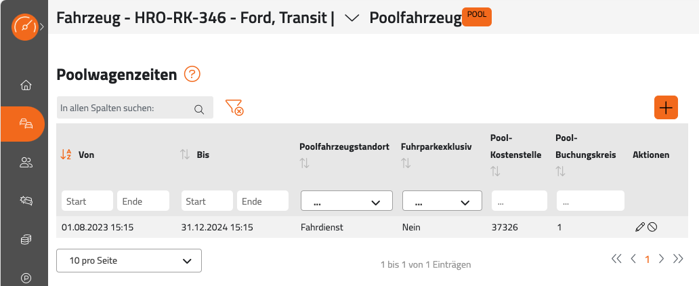
Task: Edit the Fahrdienst entry with pencil icon
Action: (x=639, y=227)
